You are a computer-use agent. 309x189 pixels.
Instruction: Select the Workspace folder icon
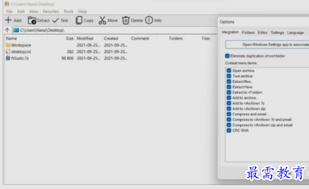(8, 45)
